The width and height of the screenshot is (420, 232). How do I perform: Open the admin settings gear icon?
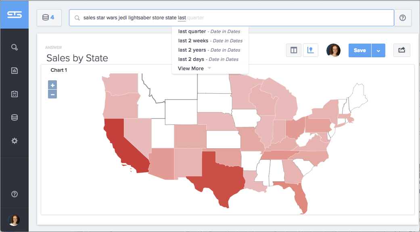15,141
